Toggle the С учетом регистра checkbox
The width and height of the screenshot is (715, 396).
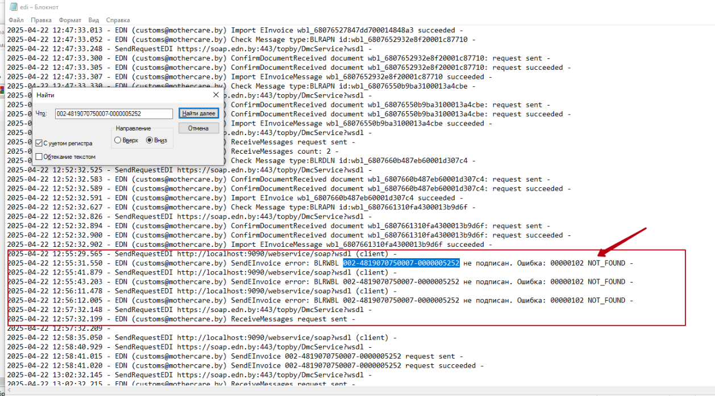click(x=39, y=144)
